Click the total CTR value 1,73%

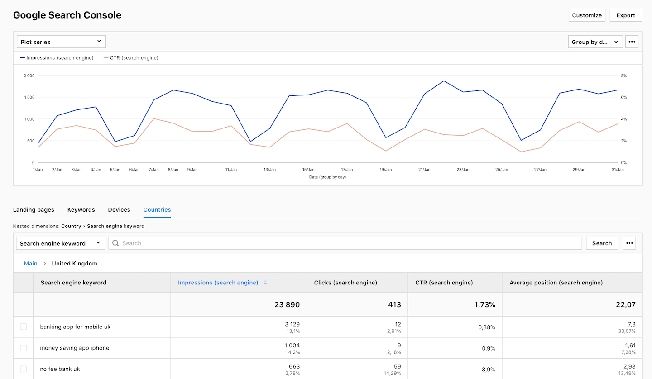(x=485, y=305)
